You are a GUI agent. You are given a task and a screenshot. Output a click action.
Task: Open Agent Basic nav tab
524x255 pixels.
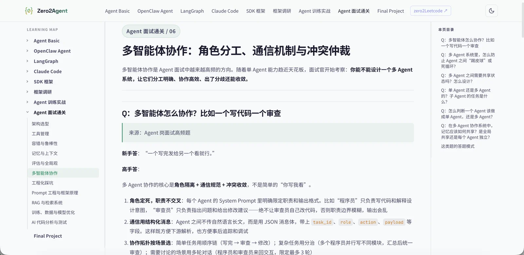[x=117, y=11]
